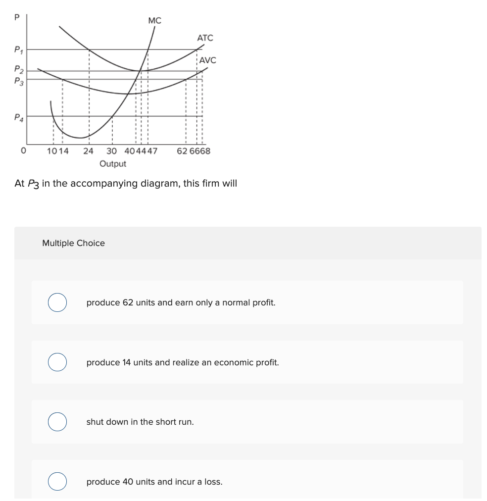Click the AVC curve label

[208, 59]
